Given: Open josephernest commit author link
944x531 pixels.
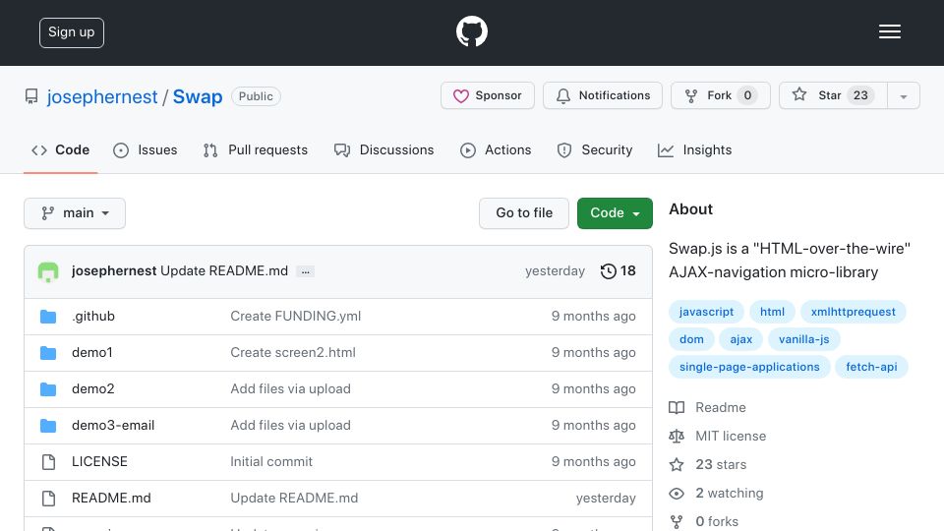Looking at the screenshot, I should coord(114,271).
